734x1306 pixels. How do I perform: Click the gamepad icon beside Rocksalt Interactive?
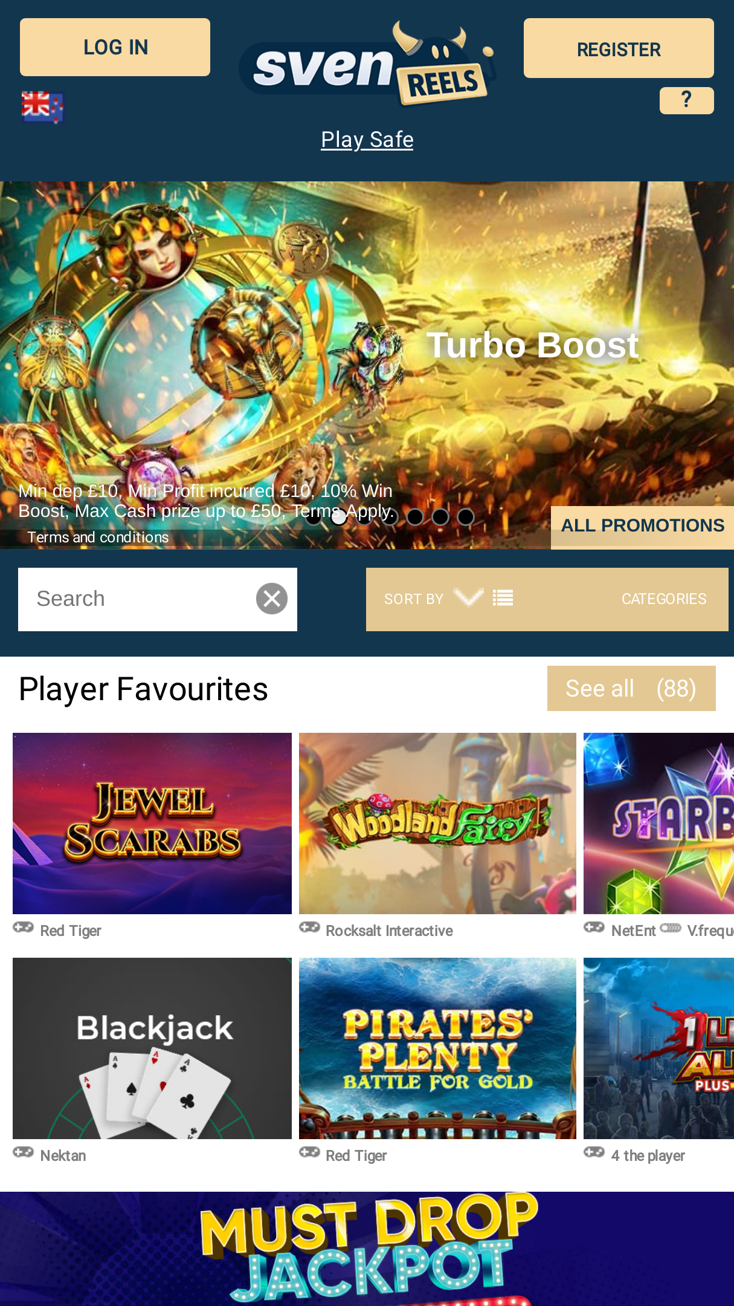(x=309, y=928)
